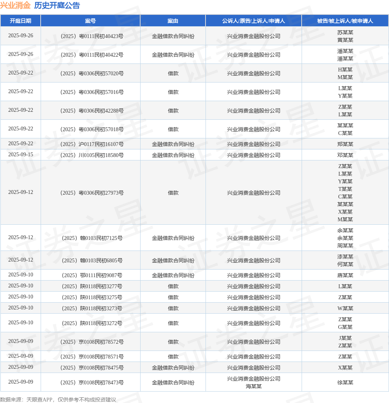Click the 公诉人/原告/上诉人/申请人 header
This screenshot has width=389, height=403.
(253, 21)
